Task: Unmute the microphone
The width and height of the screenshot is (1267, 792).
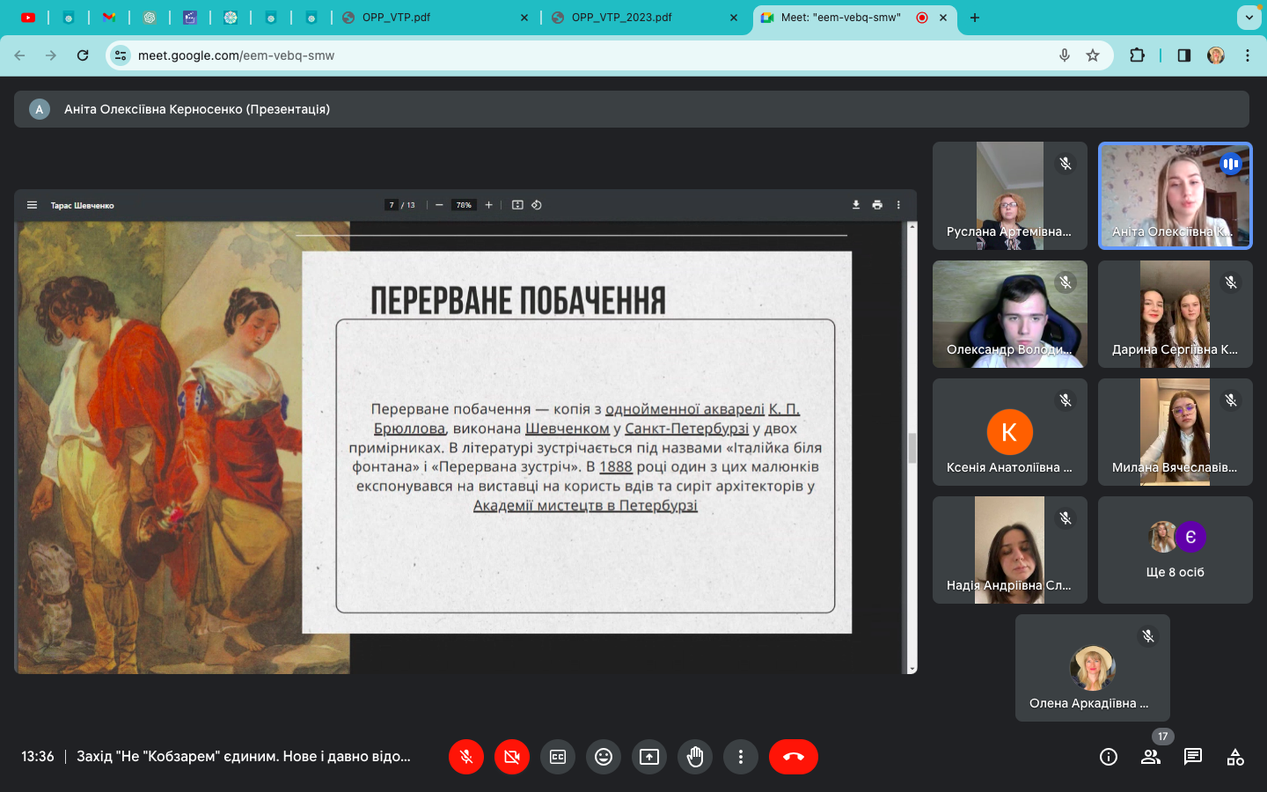Action: [466, 757]
